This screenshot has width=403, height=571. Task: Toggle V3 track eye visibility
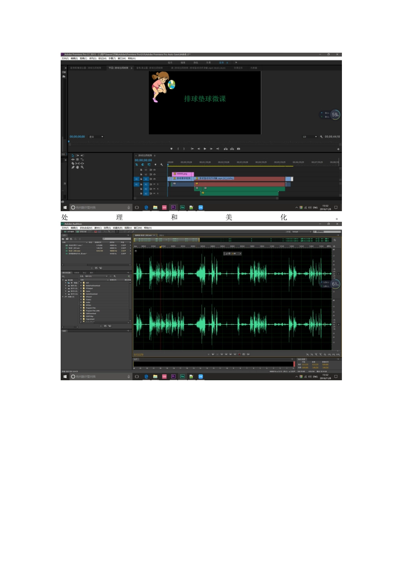coord(154,170)
